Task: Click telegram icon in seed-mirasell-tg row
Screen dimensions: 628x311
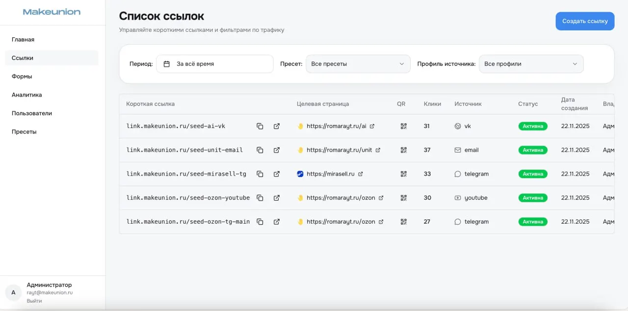Action: click(458, 174)
